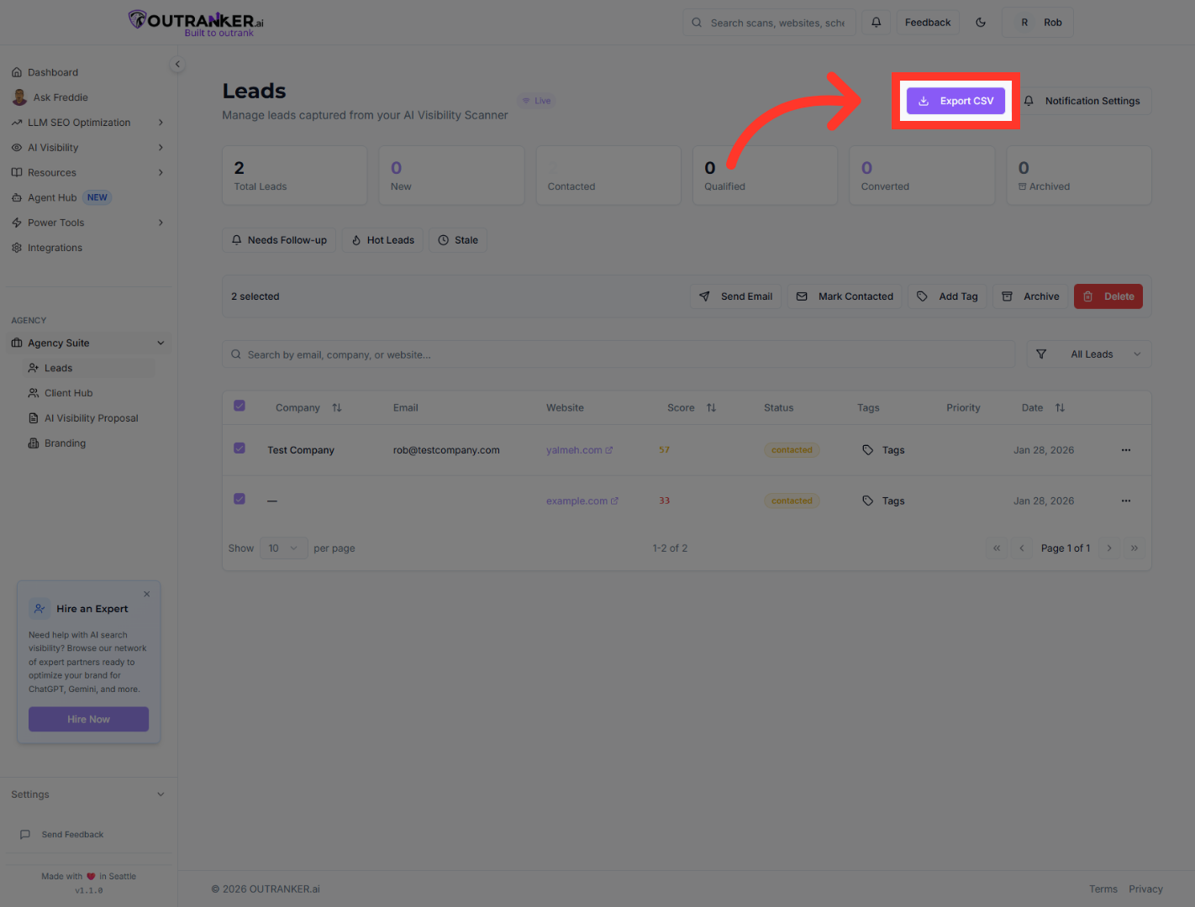Click the Needs Follow-up bell filter
1195x907 pixels.
pyautogui.click(x=279, y=239)
